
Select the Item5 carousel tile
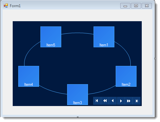tap(51, 37)
